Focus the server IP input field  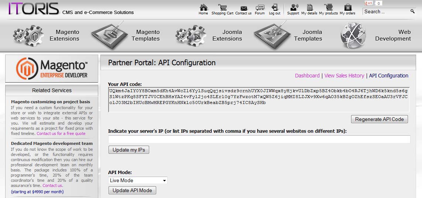[259, 139]
